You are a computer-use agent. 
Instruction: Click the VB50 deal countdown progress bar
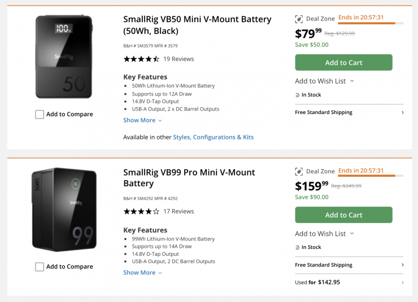370,24
